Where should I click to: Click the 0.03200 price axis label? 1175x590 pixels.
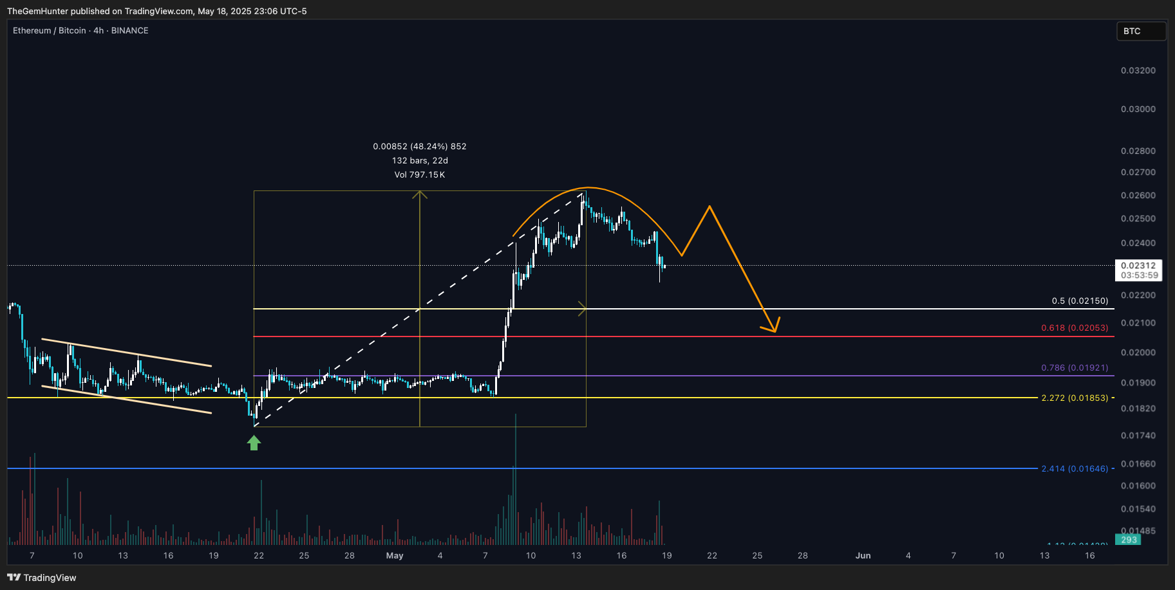pos(1138,70)
